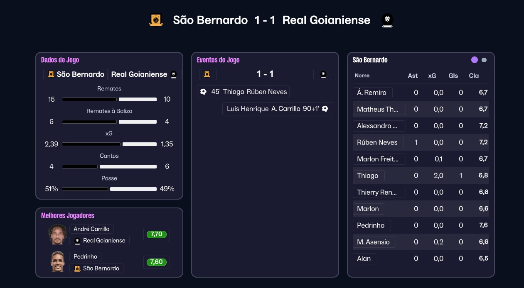Image resolution: width=524 pixels, height=288 pixels.
Task: Click the goal ball icon at 45'
Action: pos(203,92)
